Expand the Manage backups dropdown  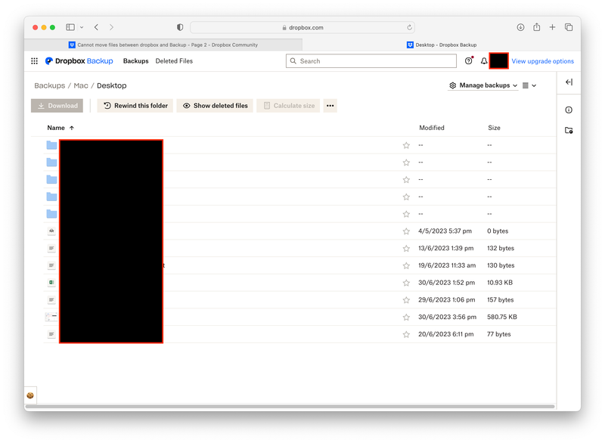[483, 85]
